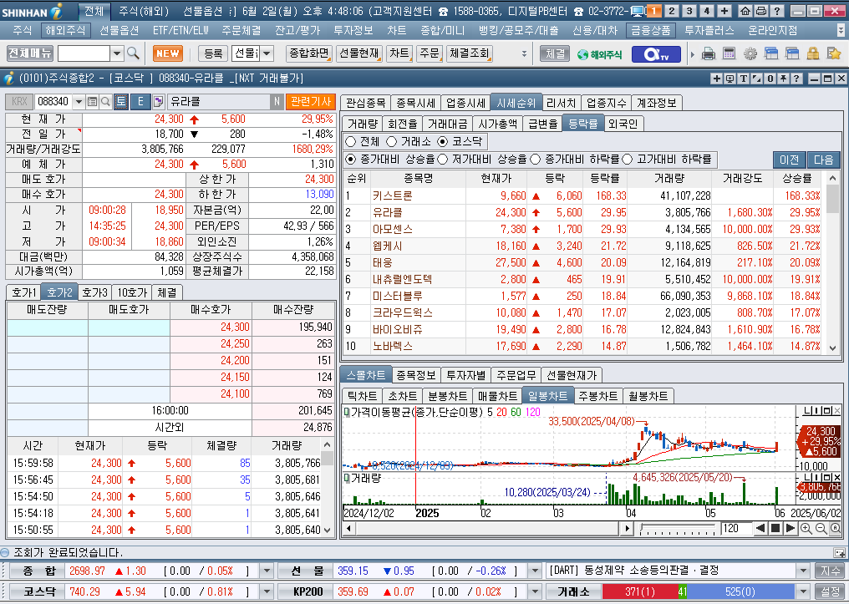Switch to virtual screen 3
849x604 pixels.
click(x=689, y=11)
